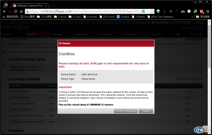This screenshot has width=212, height=135.
Task: Show more bookmarks with double chevron
Action: [x=192, y=17]
